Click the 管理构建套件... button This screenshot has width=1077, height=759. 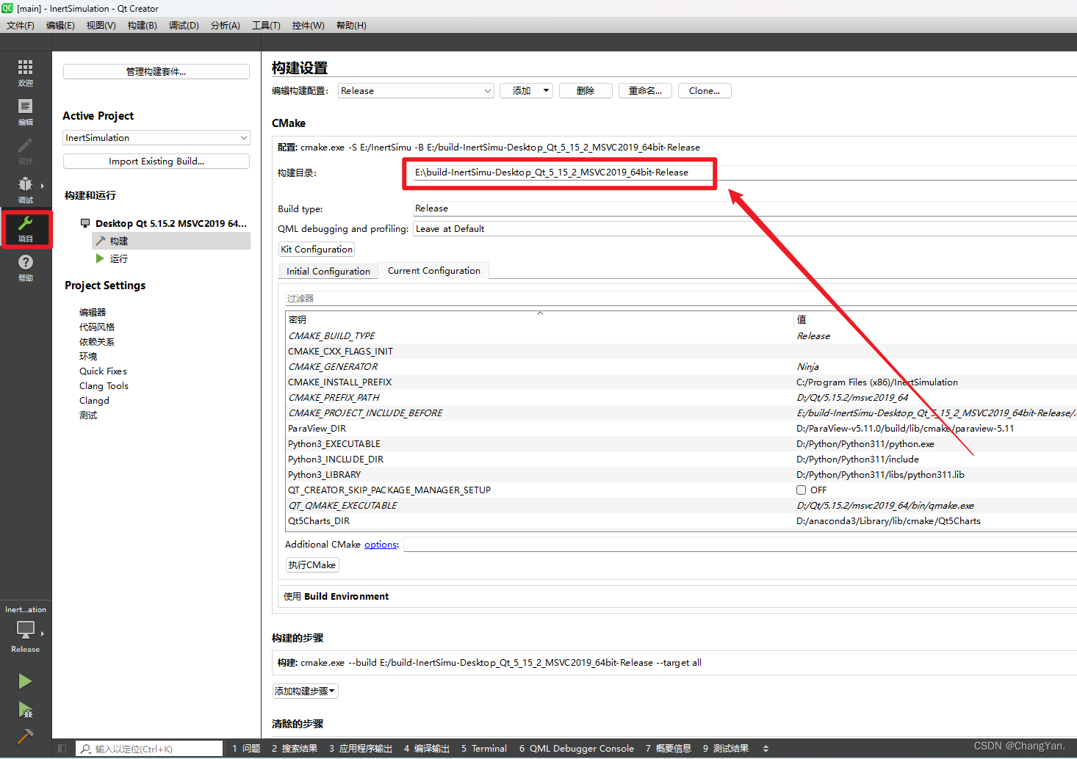coord(156,71)
